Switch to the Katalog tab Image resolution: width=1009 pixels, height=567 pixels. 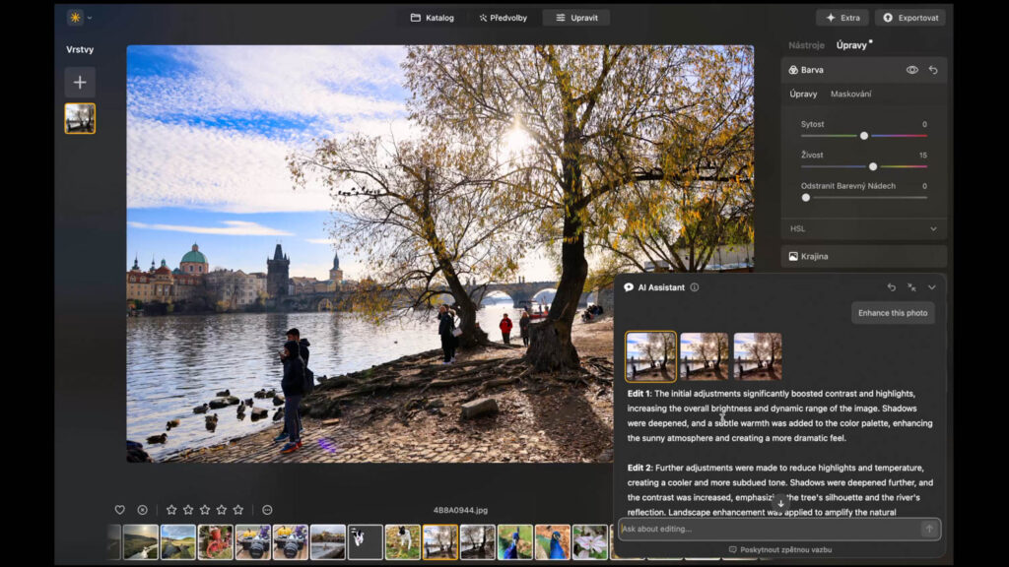pyautogui.click(x=433, y=18)
